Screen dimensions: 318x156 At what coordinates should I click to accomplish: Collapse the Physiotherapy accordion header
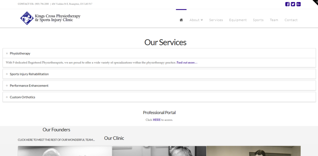(x=159, y=53)
